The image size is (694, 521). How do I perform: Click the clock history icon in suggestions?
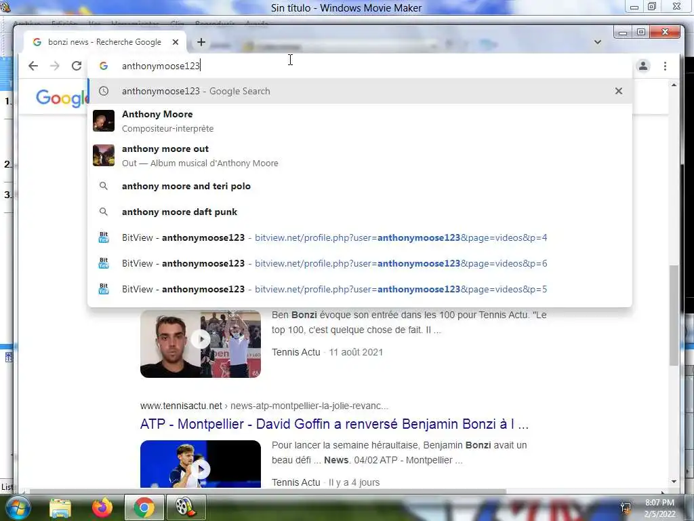click(x=104, y=91)
